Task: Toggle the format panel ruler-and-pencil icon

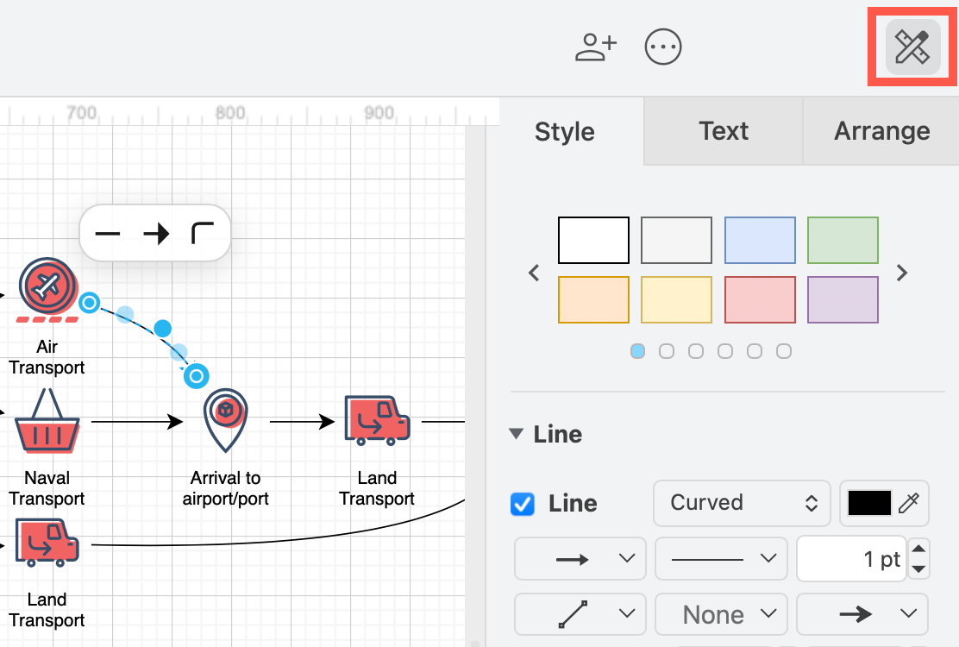Action: point(912,47)
